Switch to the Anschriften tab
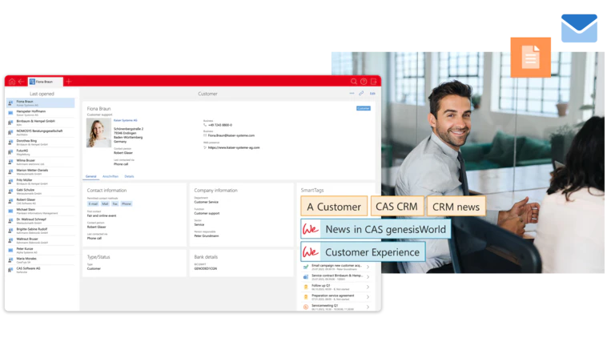Viewport: 615px width, 346px height. pyautogui.click(x=111, y=176)
